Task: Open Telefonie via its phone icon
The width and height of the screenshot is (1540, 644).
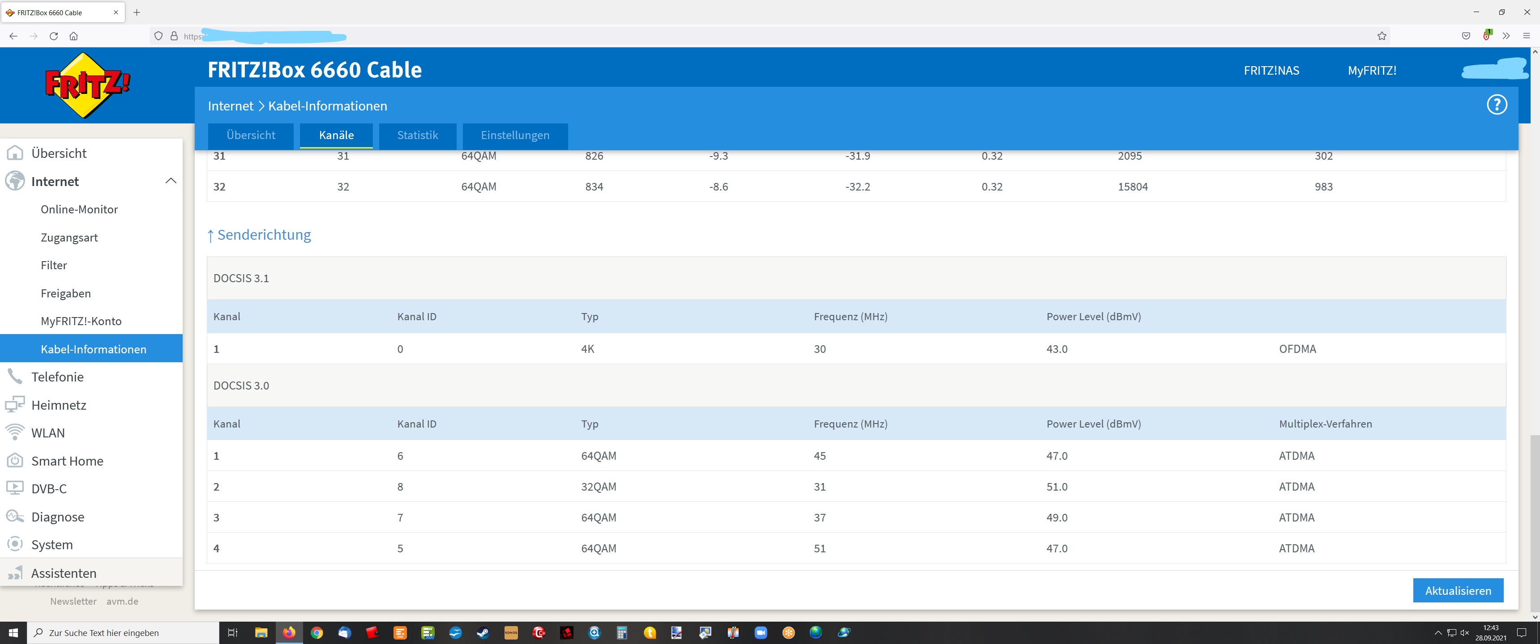Action: 14,377
